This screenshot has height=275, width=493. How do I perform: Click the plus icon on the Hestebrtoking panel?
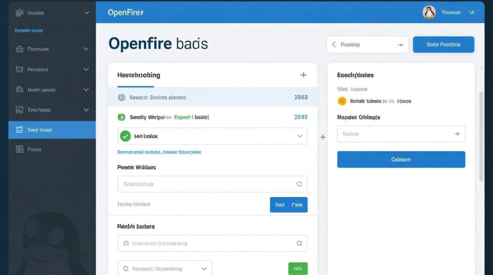(x=303, y=74)
